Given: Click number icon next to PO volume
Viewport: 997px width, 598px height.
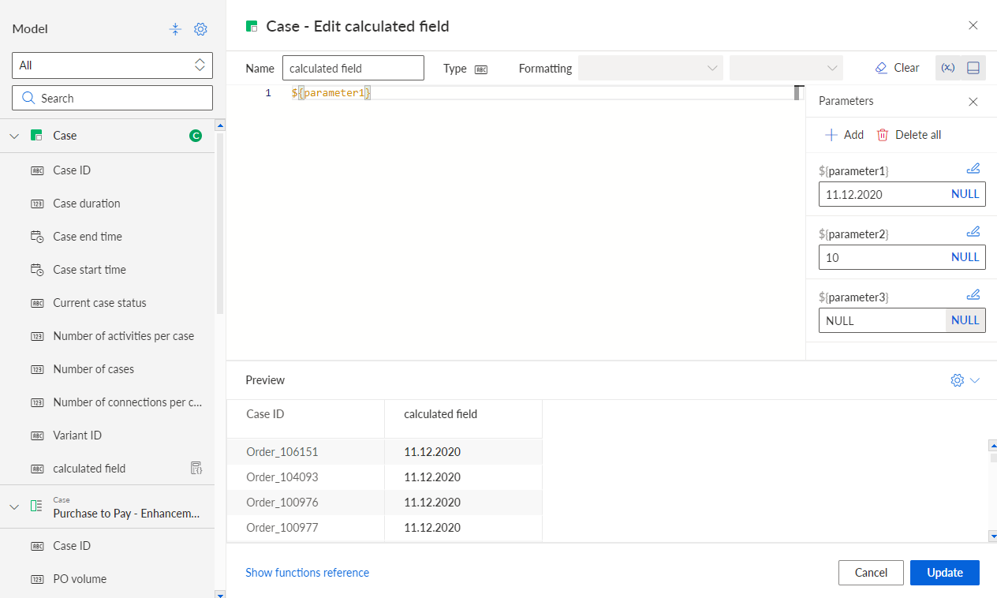Looking at the screenshot, I should pyautogui.click(x=37, y=579).
